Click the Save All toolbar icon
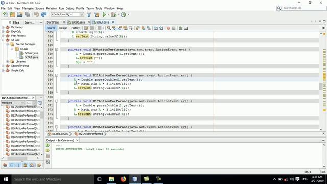This screenshot has height=184, width=327. [x=27, y=15]
